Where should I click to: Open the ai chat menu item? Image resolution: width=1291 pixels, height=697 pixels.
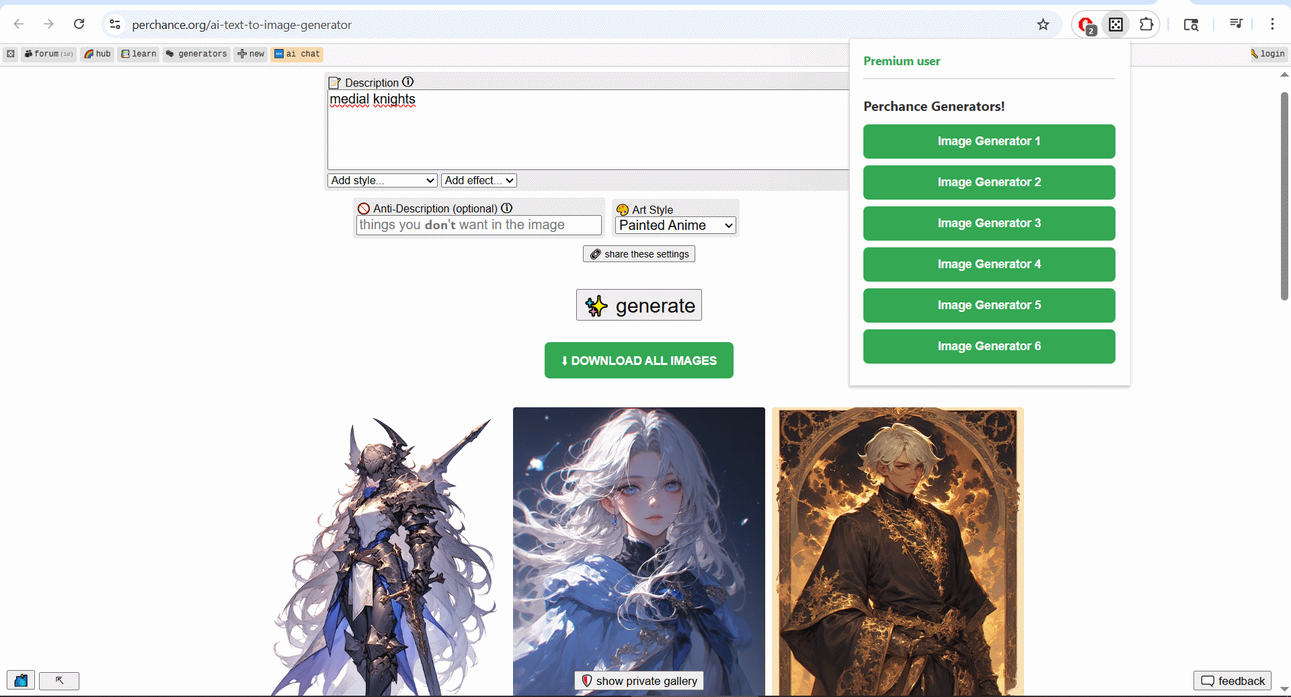click(297, 54)
